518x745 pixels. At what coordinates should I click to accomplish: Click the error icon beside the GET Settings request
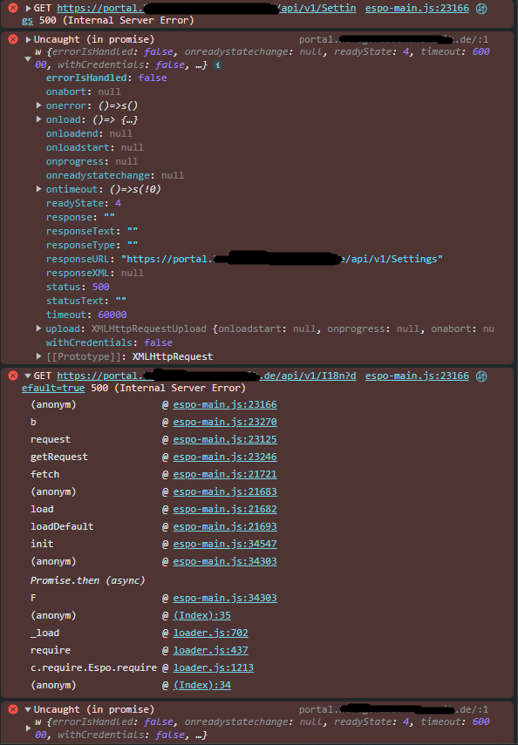click(13, 8)
